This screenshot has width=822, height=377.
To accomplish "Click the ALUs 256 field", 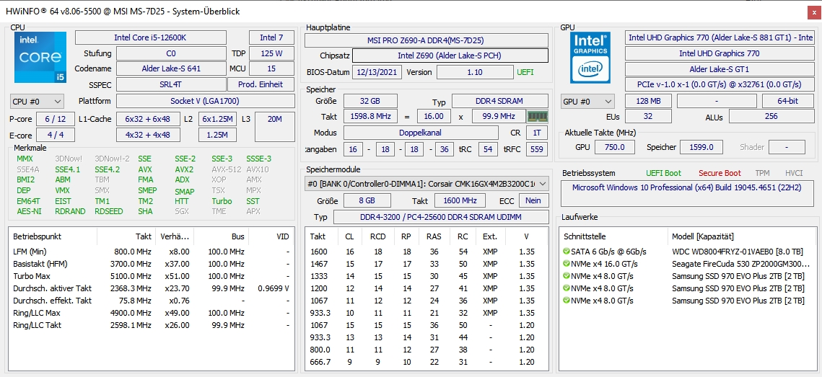I will pos(771,116).
